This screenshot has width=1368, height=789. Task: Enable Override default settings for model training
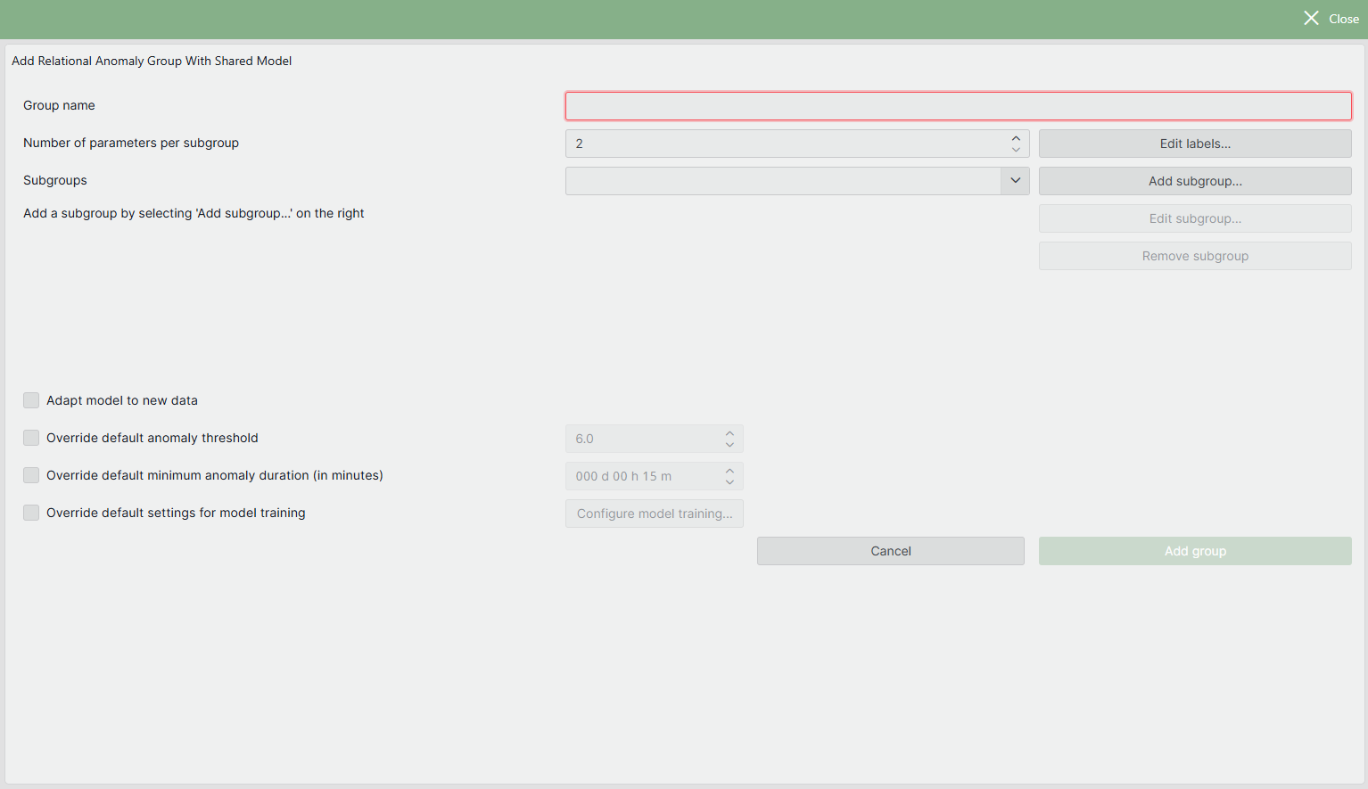[x=31, y=513]
